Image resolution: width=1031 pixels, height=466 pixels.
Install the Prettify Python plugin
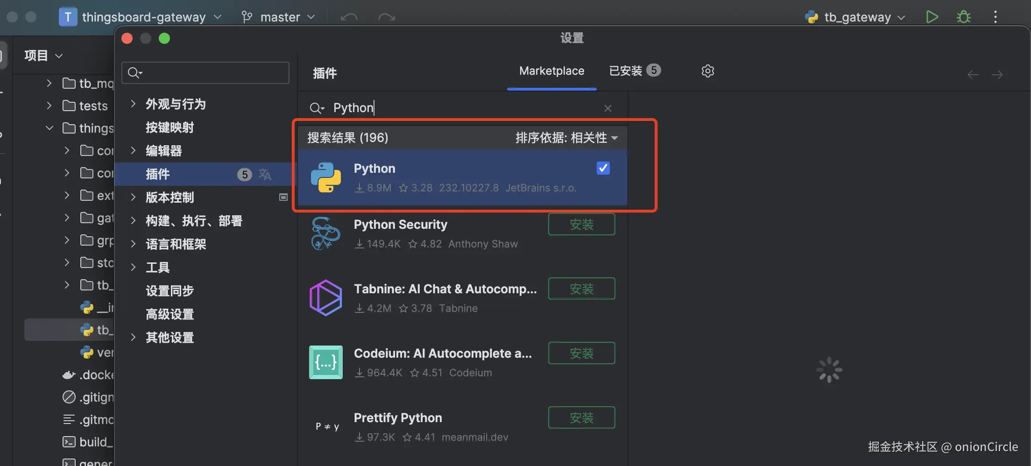pos(581,417)
